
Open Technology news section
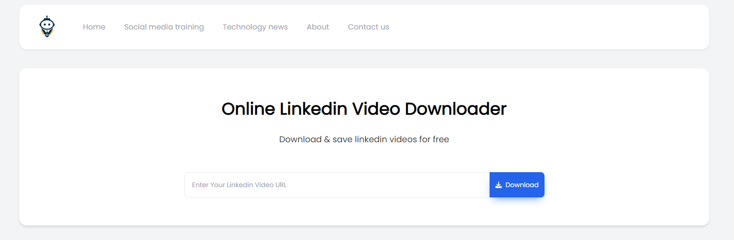point(255,27)
